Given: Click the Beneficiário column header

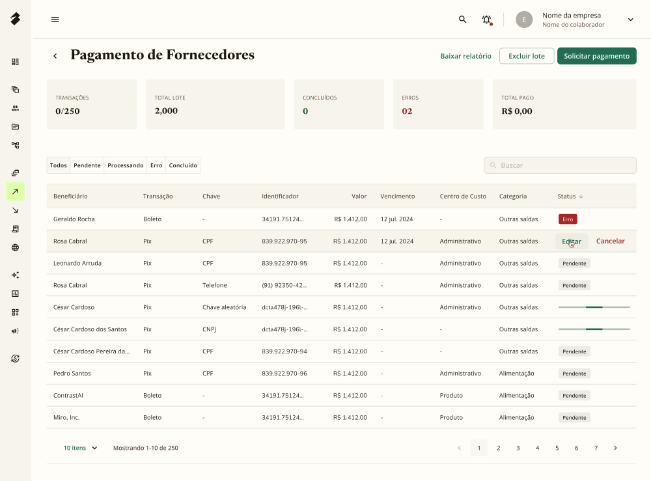Looking at the screenshot, I should tap(70, 197).
